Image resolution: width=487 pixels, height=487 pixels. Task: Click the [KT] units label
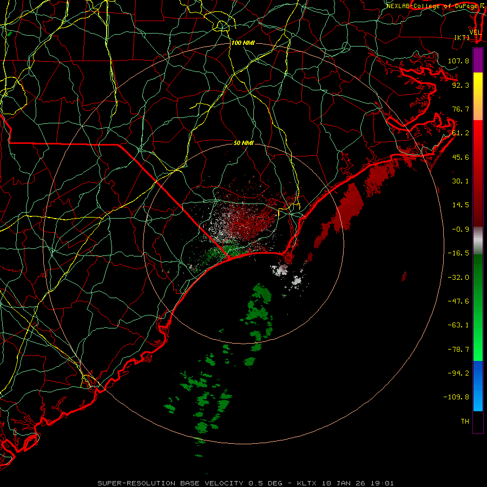[462, 37]
